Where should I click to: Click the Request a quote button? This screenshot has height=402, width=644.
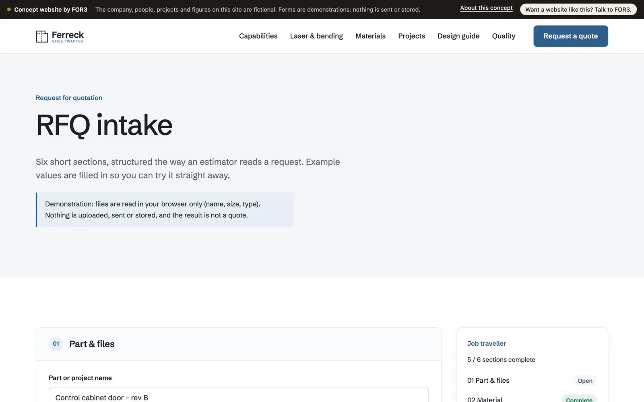click(x=570, y=36)
